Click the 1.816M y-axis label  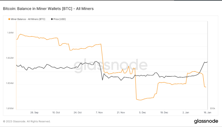coord(9,109)
